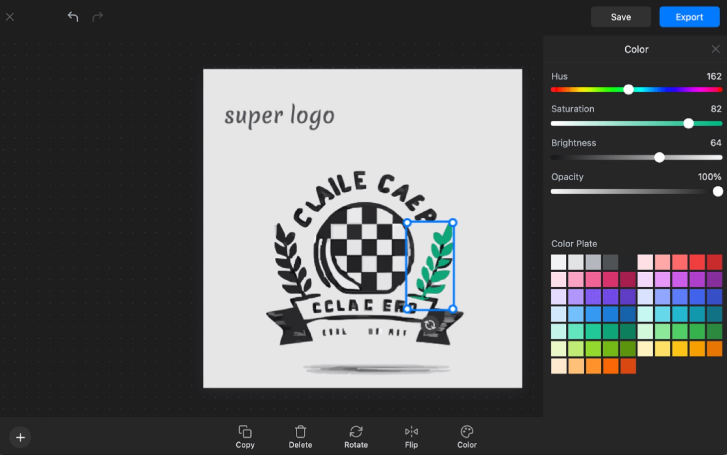Image resolution: width=727 pixels, height=455 pixels.
Task: Click the Copy tool icon
Action: pos(245,437)
